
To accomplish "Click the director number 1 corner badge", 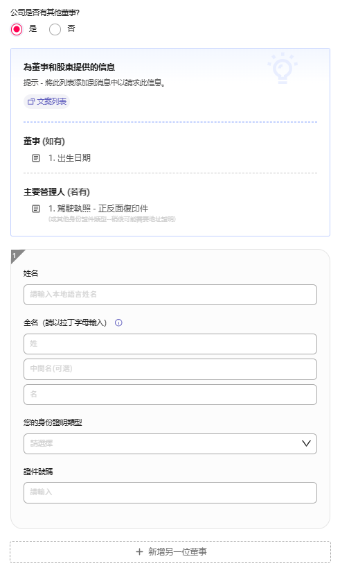I will point(16,255).
